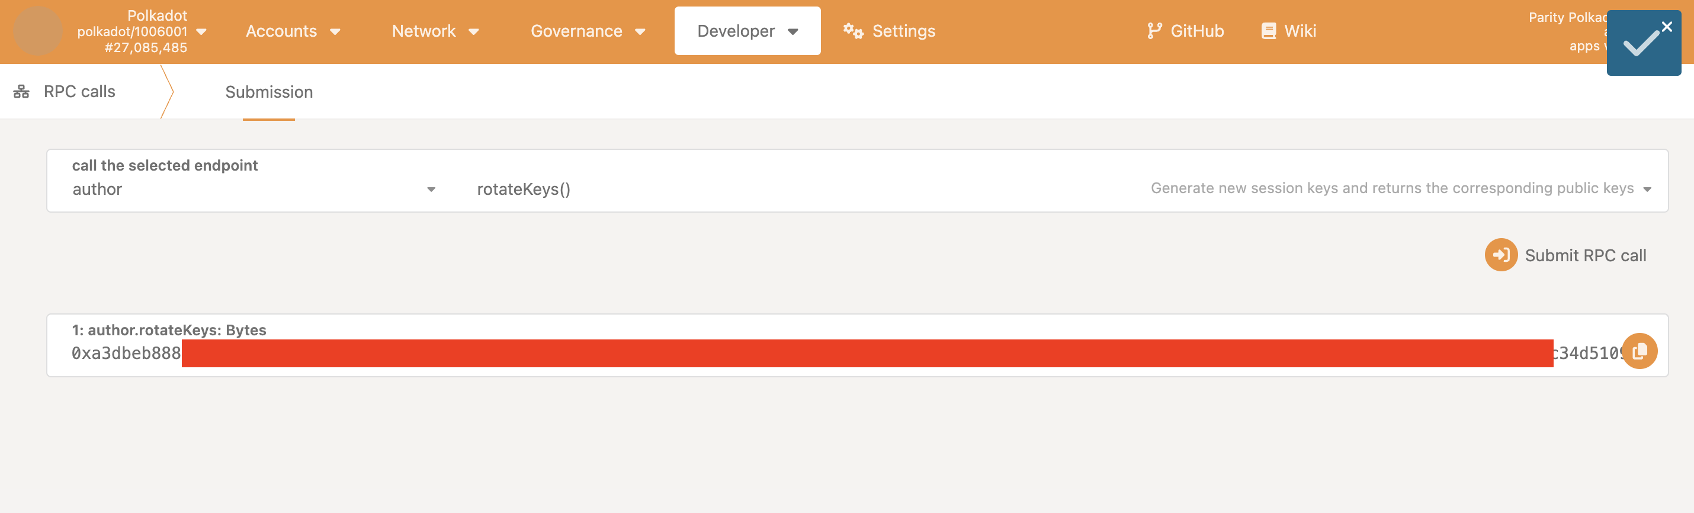Viewport: 1694px width, 513px height.
Task: Click the block number #27,085,485
Action: (145, 47)
